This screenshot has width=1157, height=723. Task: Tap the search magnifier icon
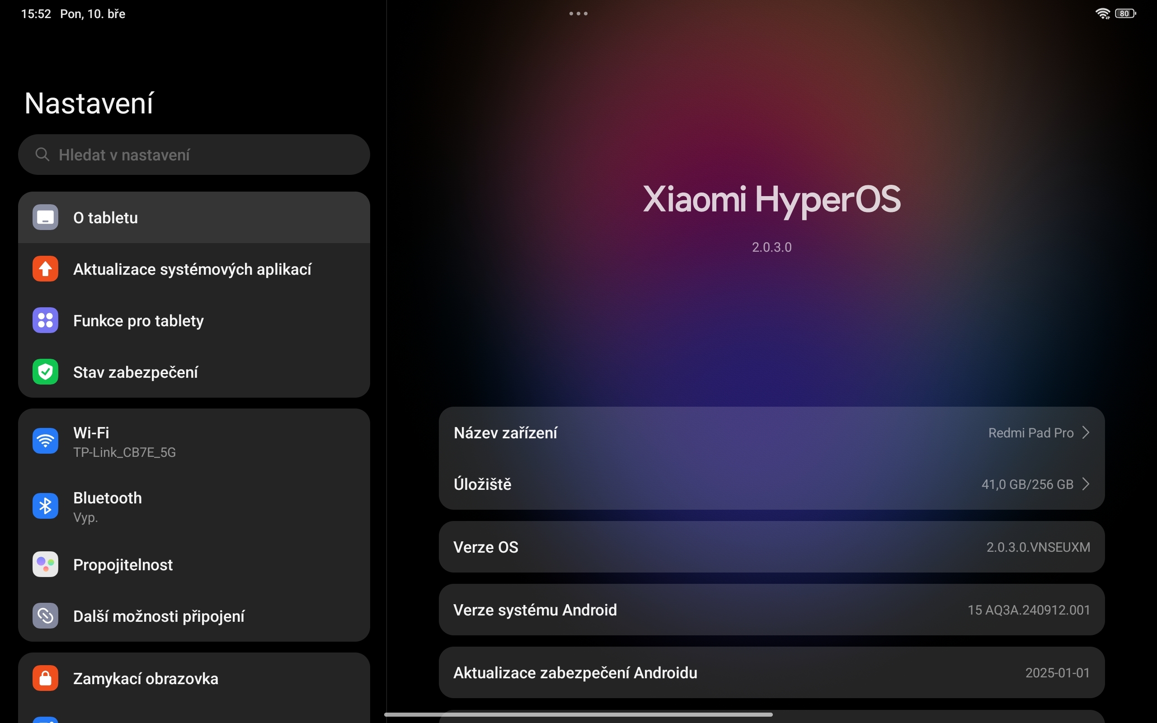pos(42,155)
